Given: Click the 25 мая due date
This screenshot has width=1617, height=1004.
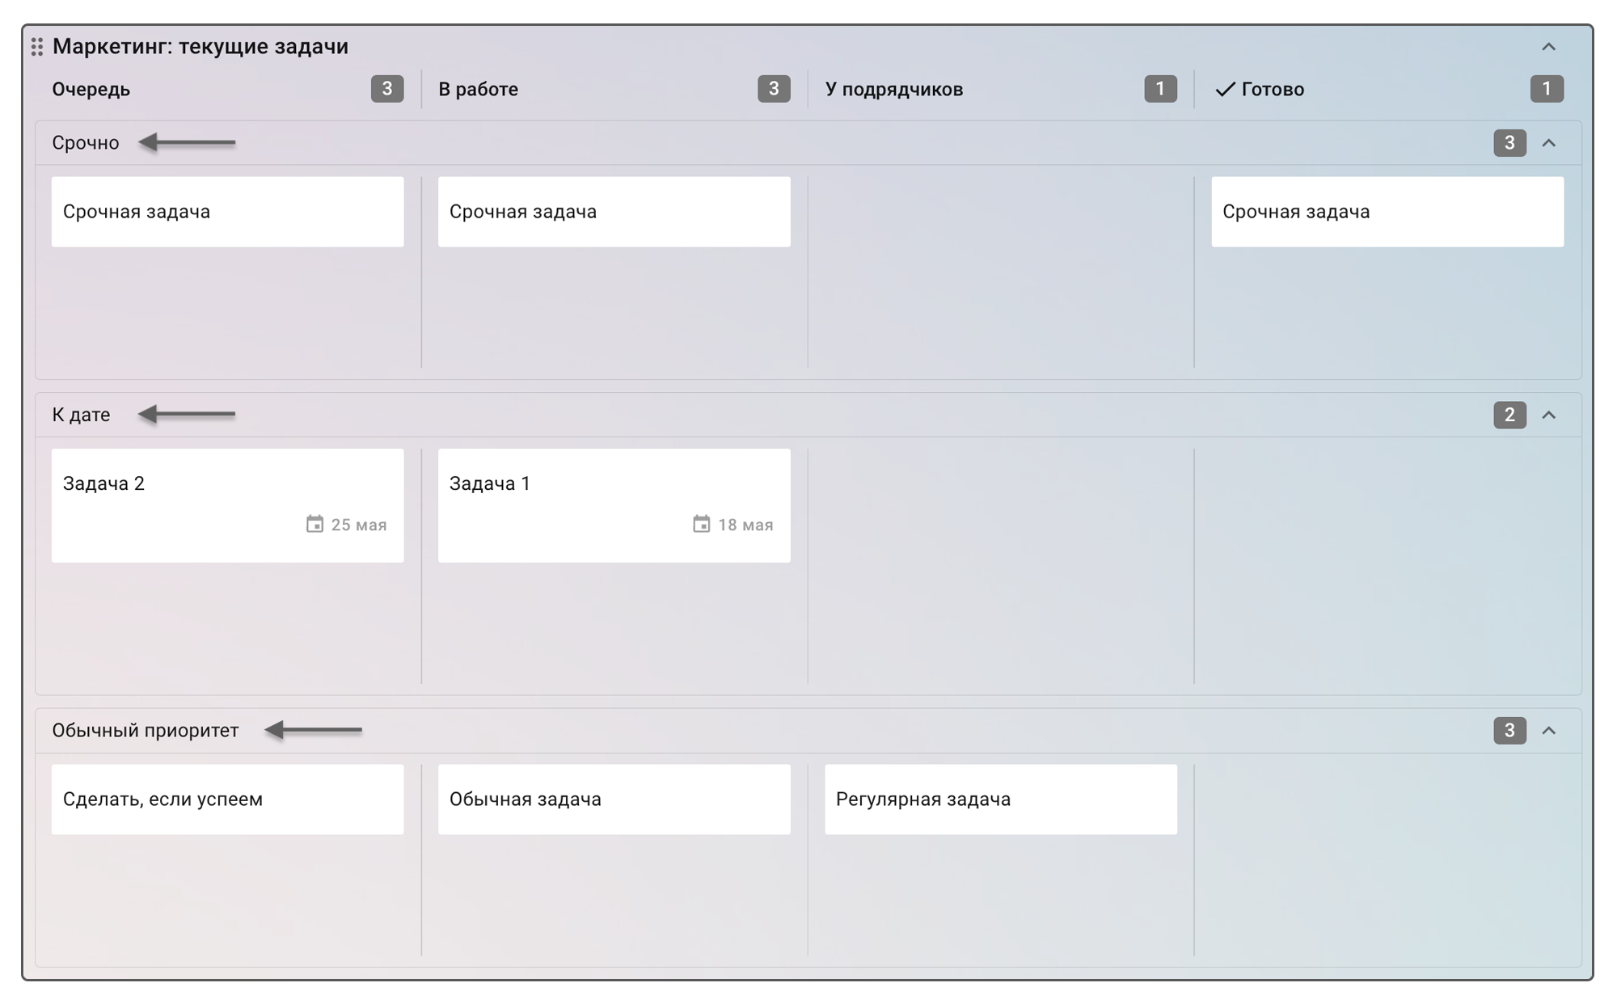Looking at the screenshot, I should (358, 525).
